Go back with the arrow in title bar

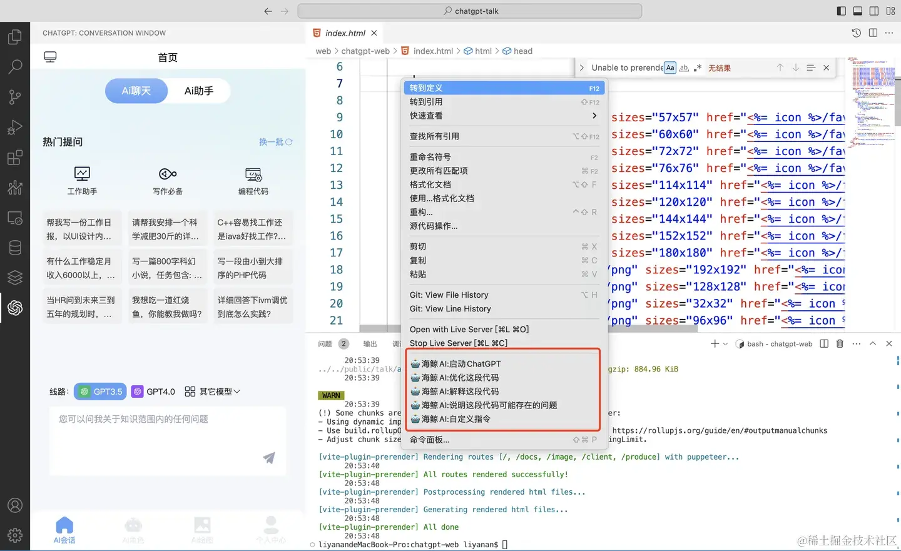coord(268,11)
